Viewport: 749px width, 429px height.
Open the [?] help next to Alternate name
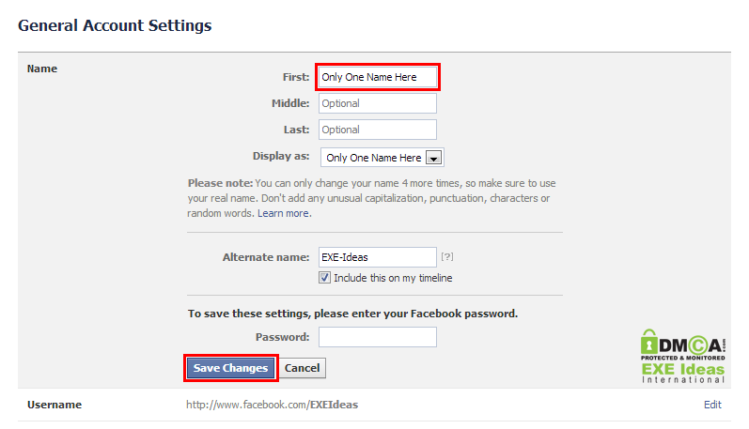(447, 256)
